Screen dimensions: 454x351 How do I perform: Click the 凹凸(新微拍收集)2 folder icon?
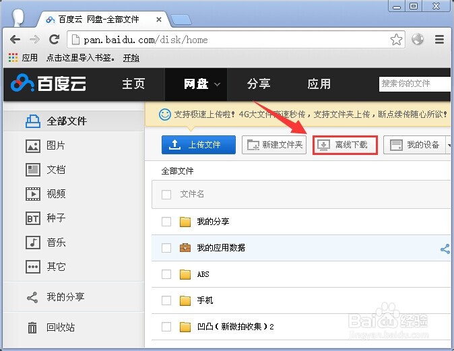point(185,327)
